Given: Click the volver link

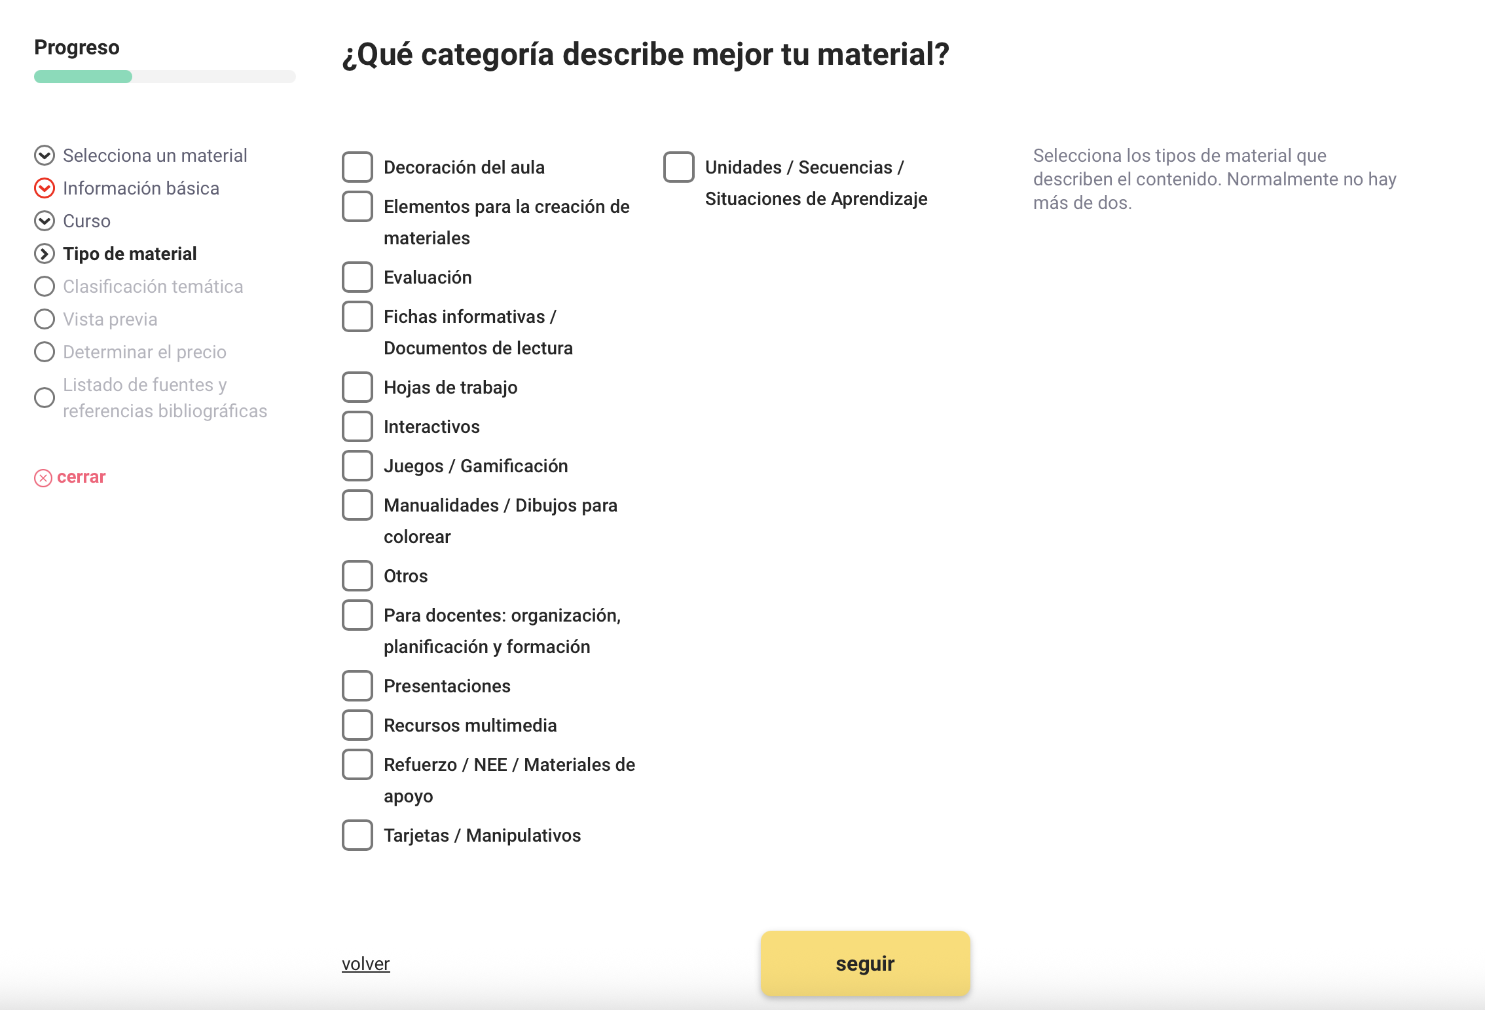Looking at the screenshot, I should pyautogui.click(x=366, y=963).
